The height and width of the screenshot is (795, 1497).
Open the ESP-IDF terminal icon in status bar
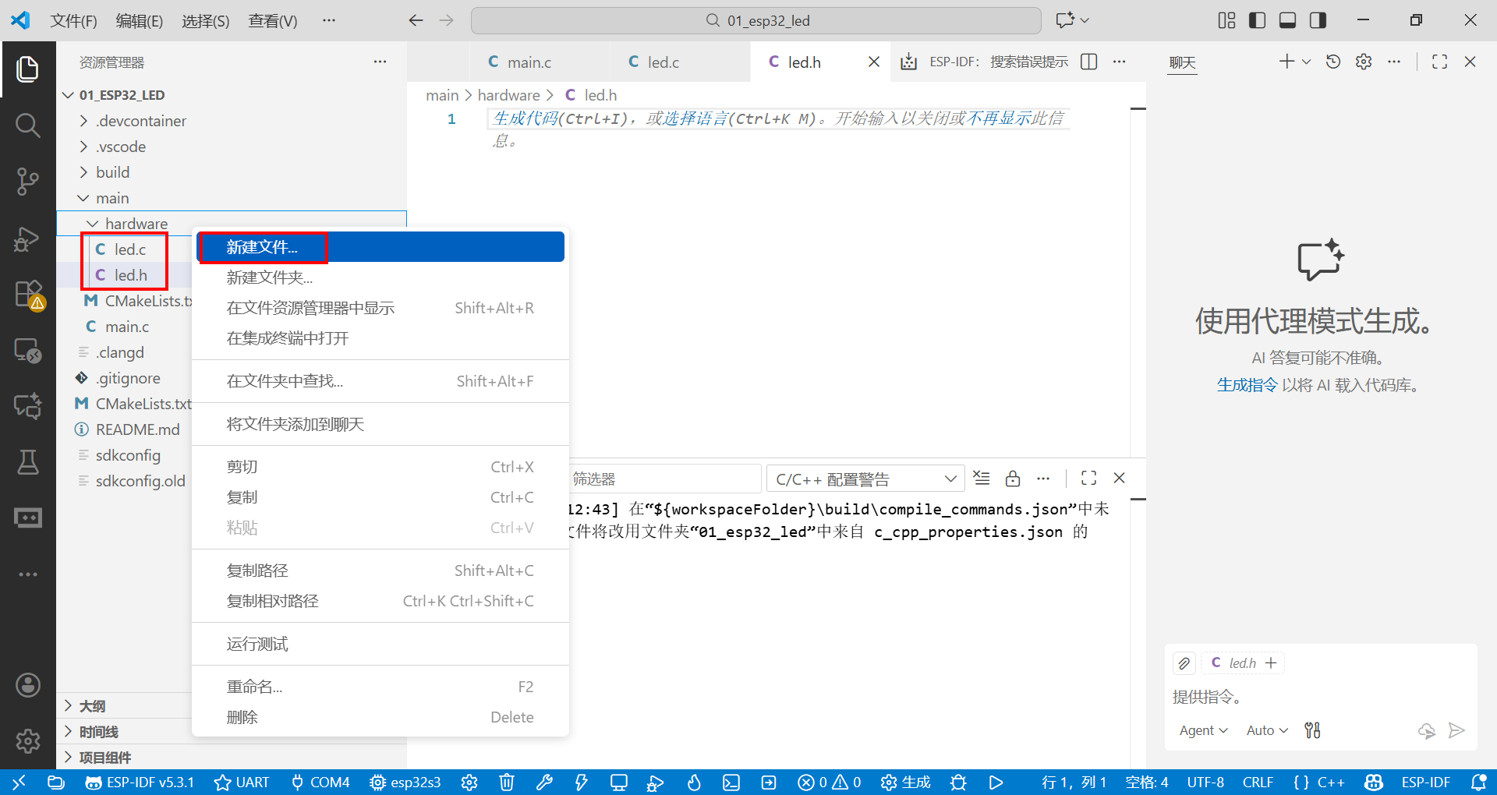(x=731, y=783)
